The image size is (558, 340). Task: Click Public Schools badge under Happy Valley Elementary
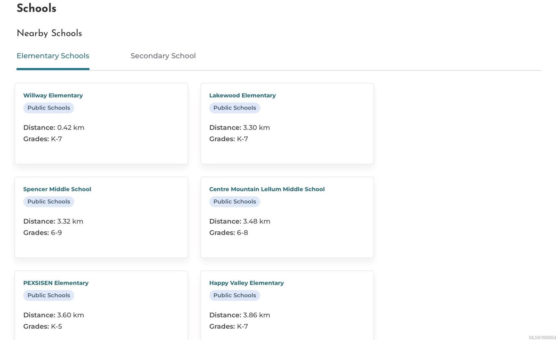pyautogui.click(x=235, y=295)
